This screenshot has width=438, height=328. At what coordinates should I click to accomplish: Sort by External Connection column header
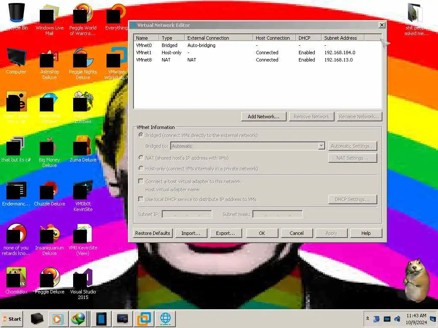[219, 38]
